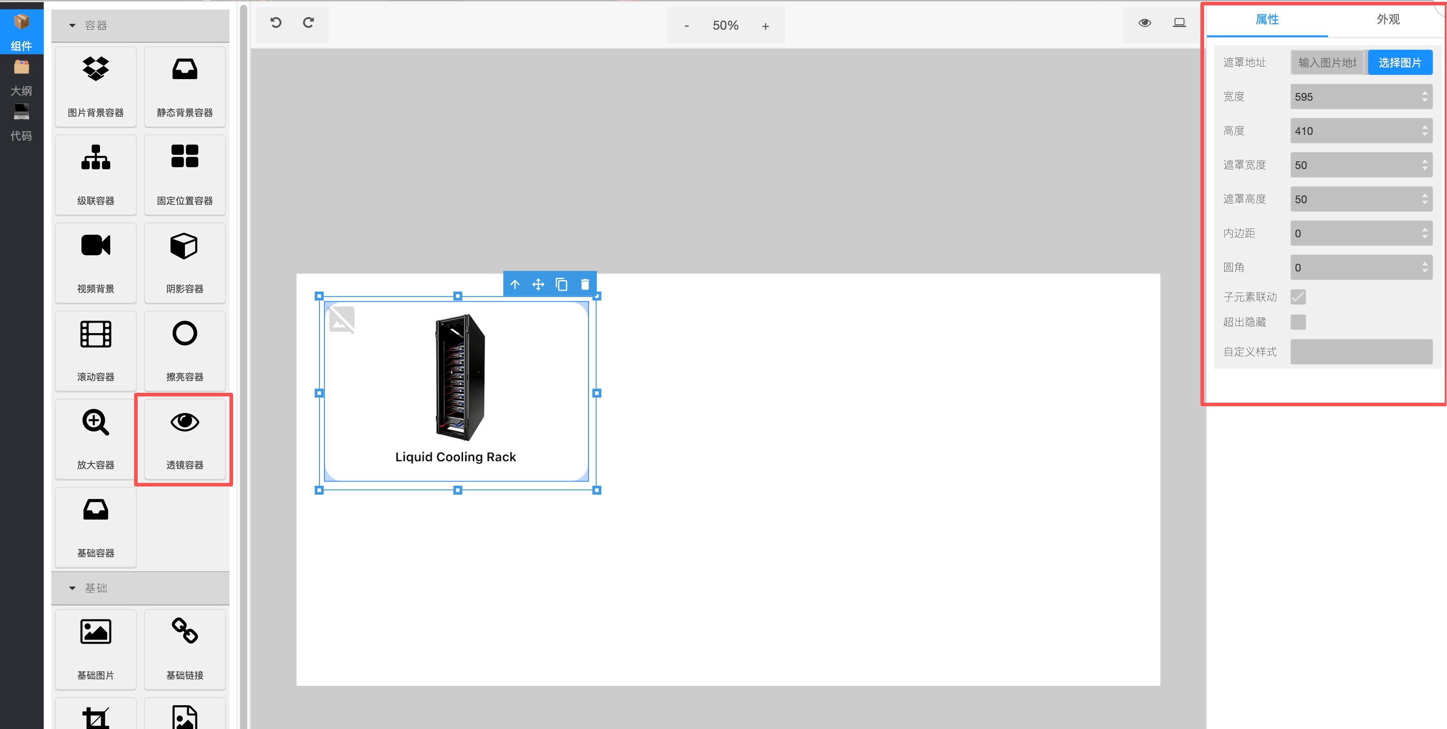The width and height of the screenshot is (1447, 729).
Task: Click the undo arrow in toolbar
Action: (x=275, y=23)
